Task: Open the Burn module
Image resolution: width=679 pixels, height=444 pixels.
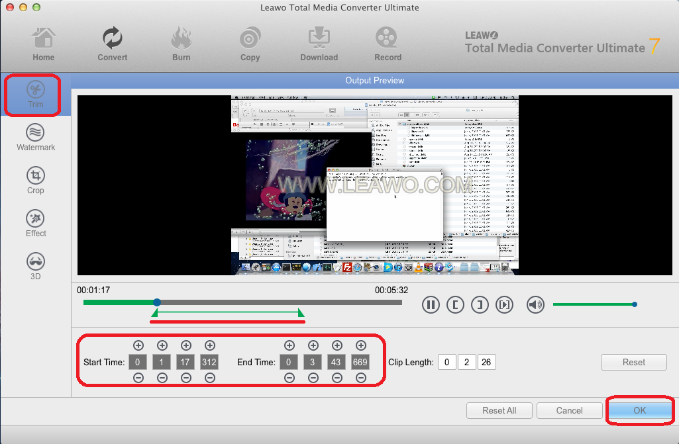Action: click(181, 44)
